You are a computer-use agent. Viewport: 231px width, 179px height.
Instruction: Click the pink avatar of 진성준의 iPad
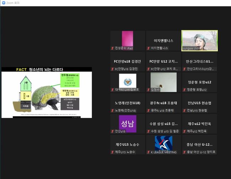127,38
